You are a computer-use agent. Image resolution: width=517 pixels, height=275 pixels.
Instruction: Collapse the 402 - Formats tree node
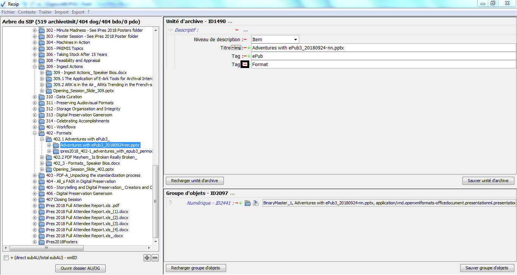click(x=35, y=133)
